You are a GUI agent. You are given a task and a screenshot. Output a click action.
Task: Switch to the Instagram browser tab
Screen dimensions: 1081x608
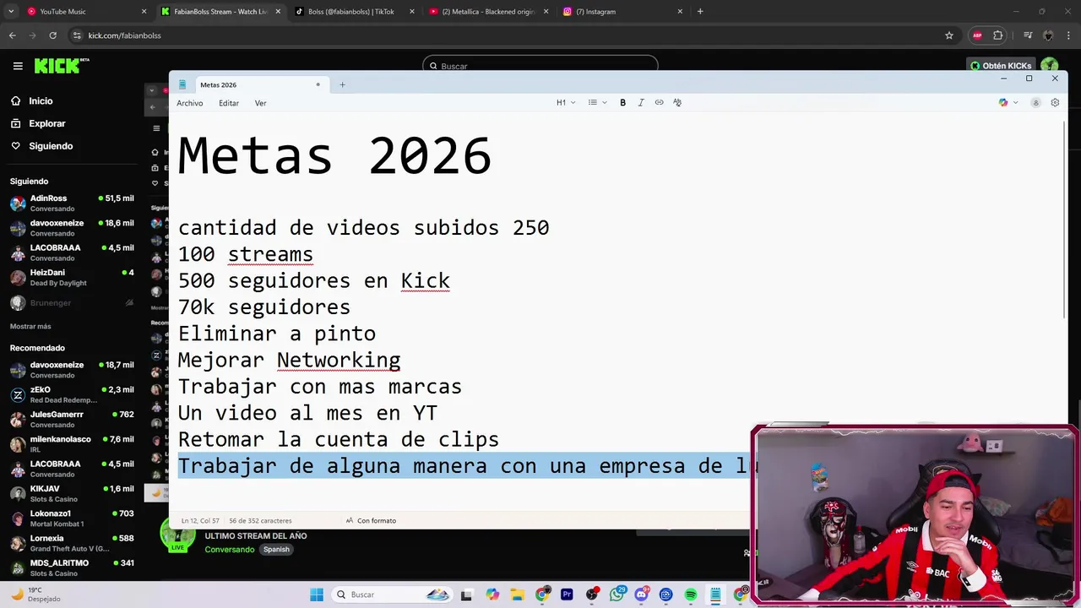tap(622, 12)
